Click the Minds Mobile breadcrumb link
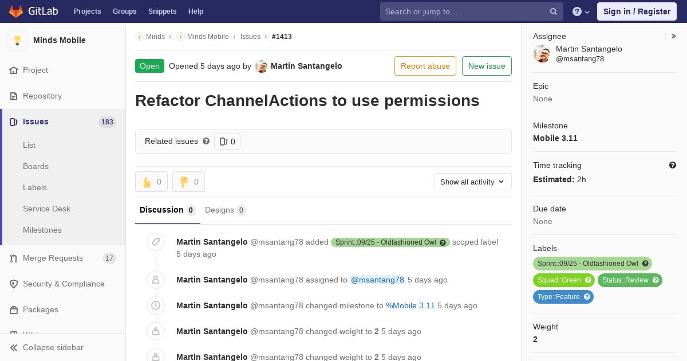687x361 pixels. click(x=208, y=36)
